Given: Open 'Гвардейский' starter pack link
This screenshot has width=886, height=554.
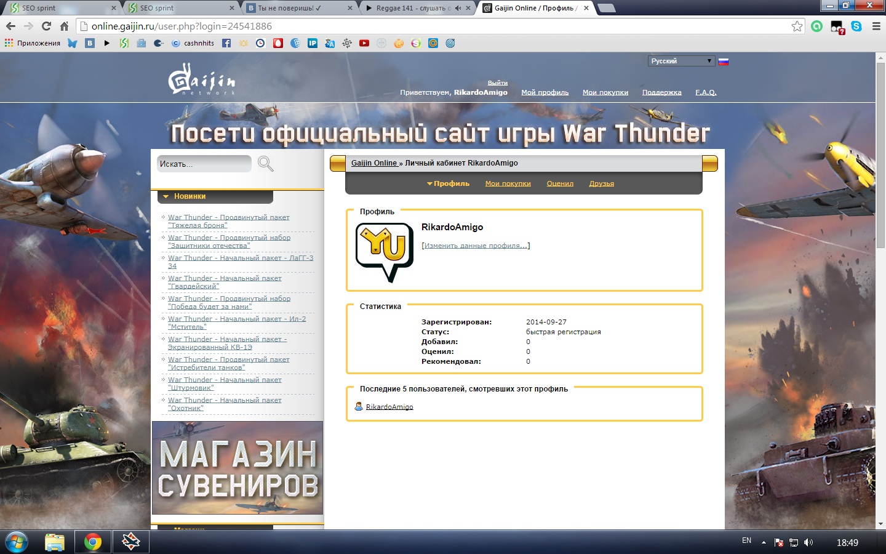Looking at the screenshot, I should 225,282.
